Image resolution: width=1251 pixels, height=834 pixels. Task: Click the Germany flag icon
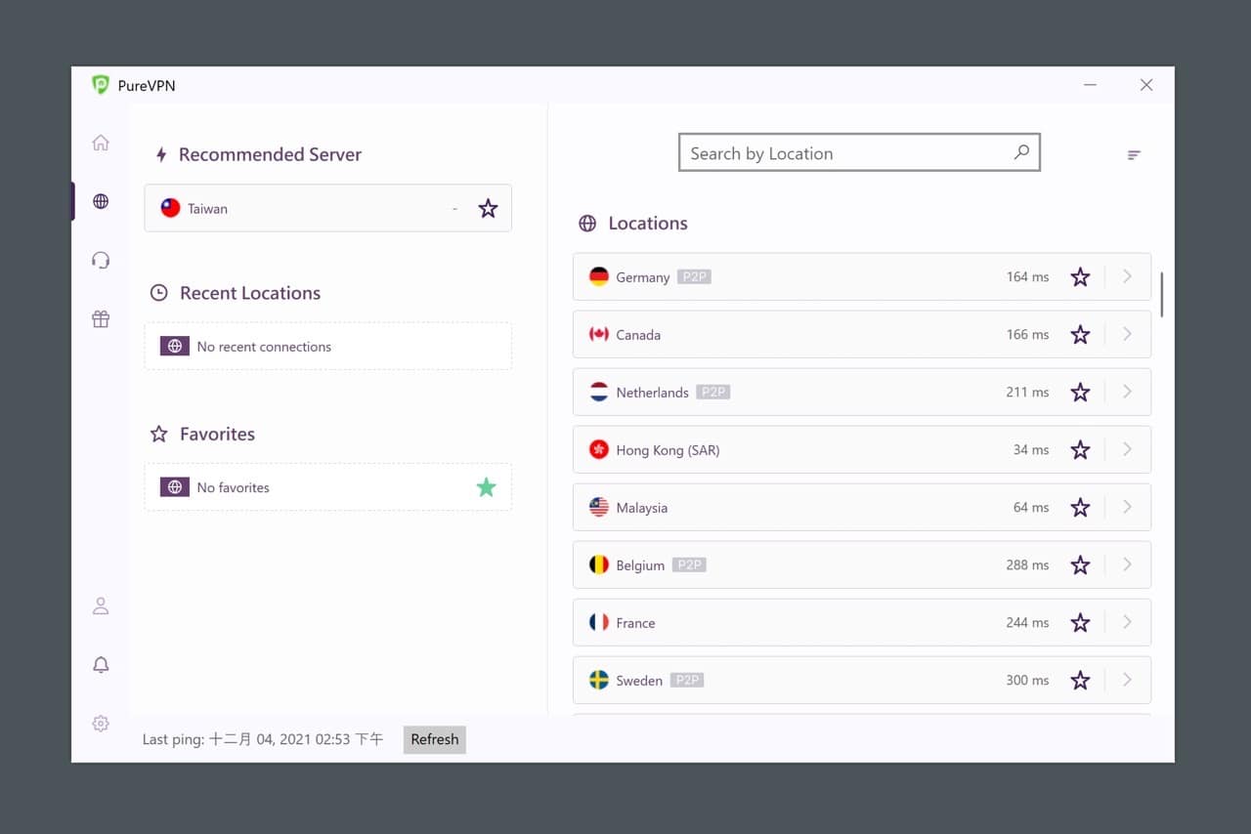click(x=599, y=276)
